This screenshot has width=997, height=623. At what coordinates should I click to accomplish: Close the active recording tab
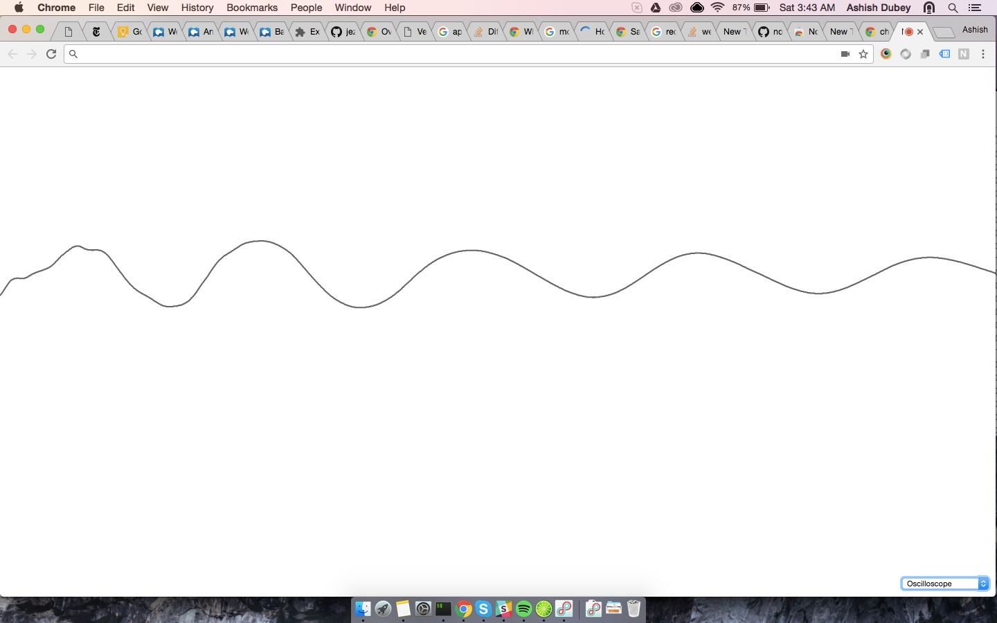[920, 32]
